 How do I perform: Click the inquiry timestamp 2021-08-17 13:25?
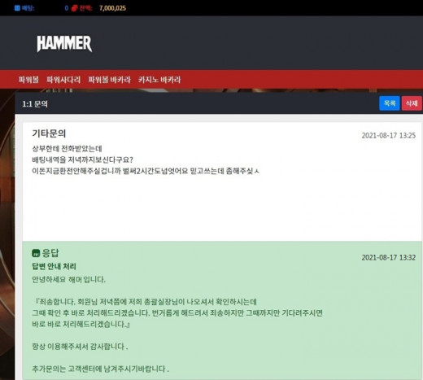[x=388, y=136]
